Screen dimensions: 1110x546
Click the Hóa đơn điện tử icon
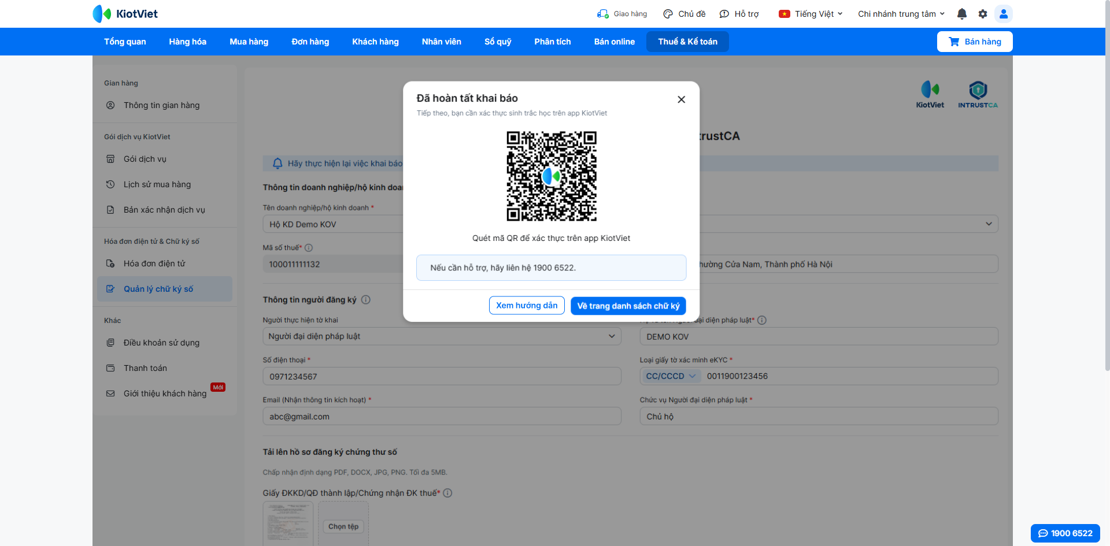pos(110,263)
